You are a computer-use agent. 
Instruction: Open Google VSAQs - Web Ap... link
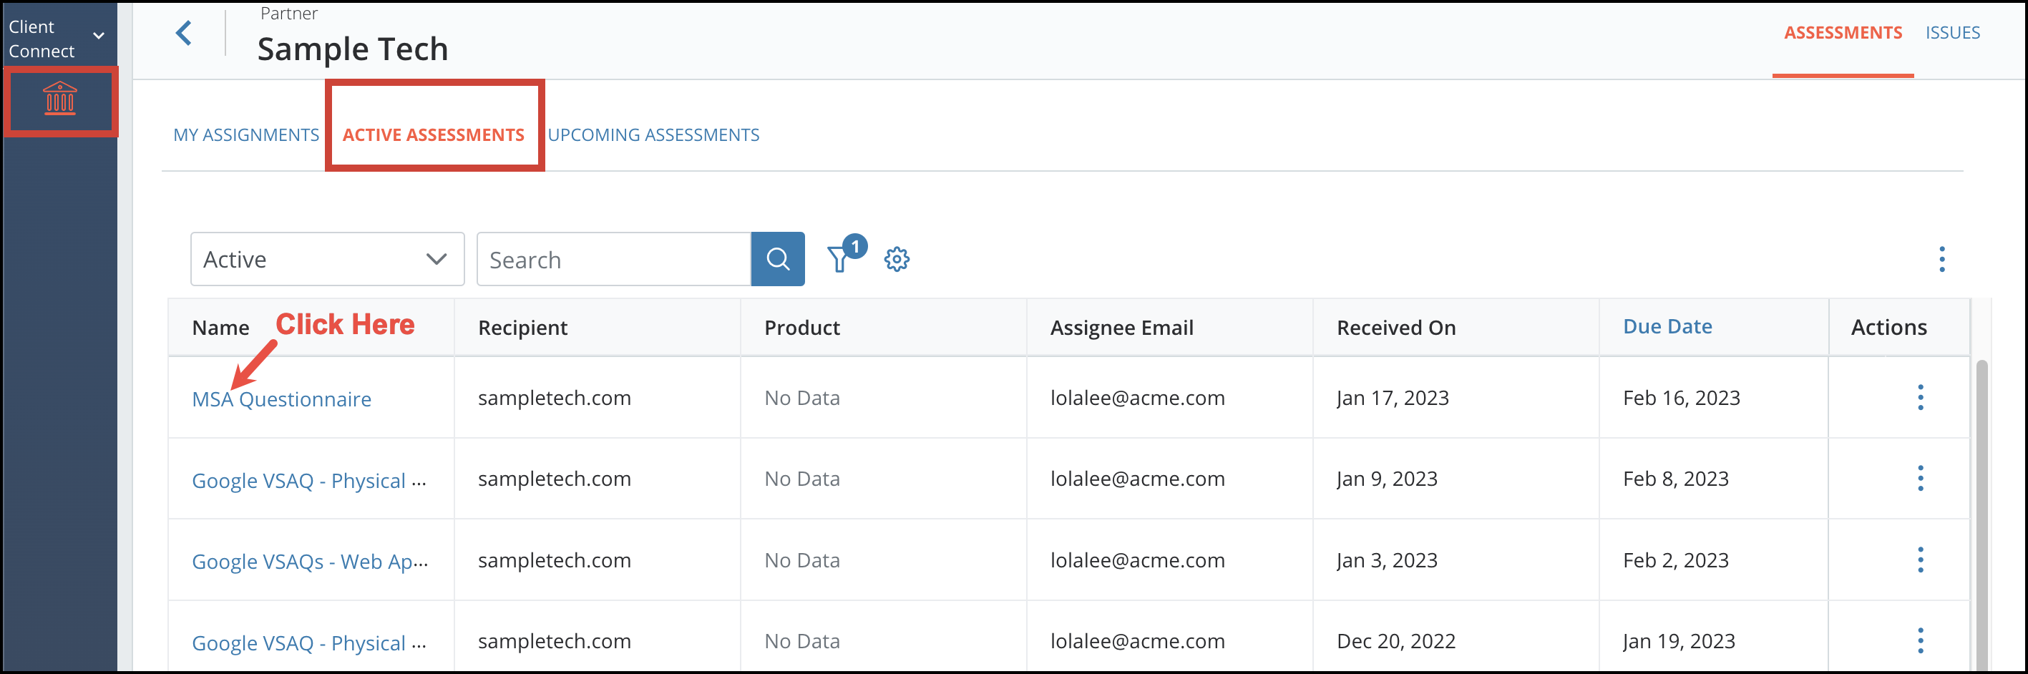[310, 562]
